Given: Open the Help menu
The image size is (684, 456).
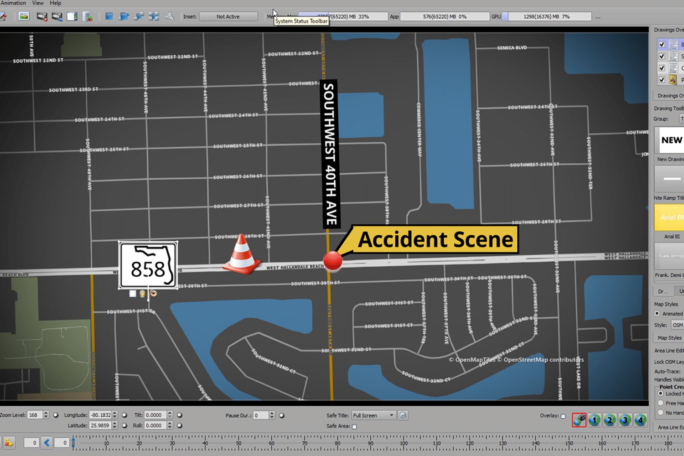Looking at the screenshot, I should (56, 3).
